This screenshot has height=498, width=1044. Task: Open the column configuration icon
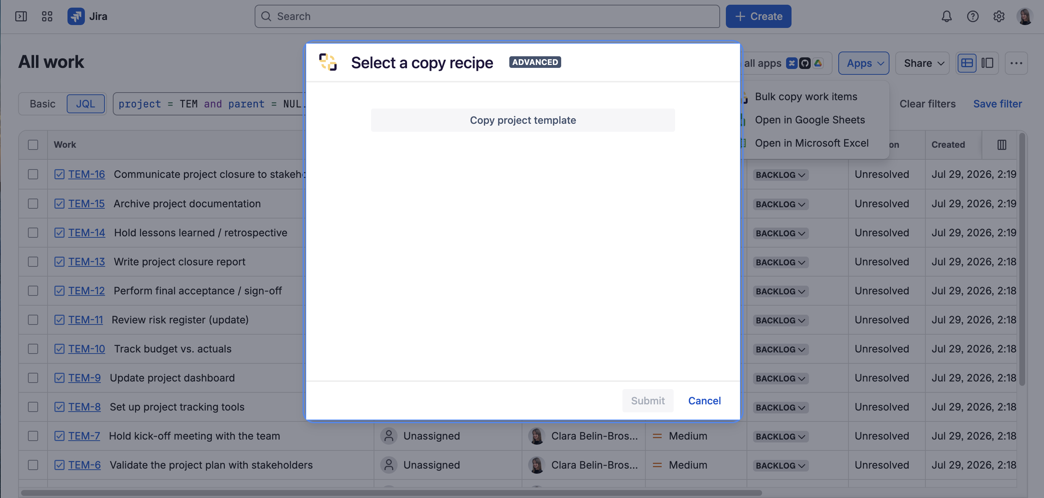click(x=1002, y=145)
